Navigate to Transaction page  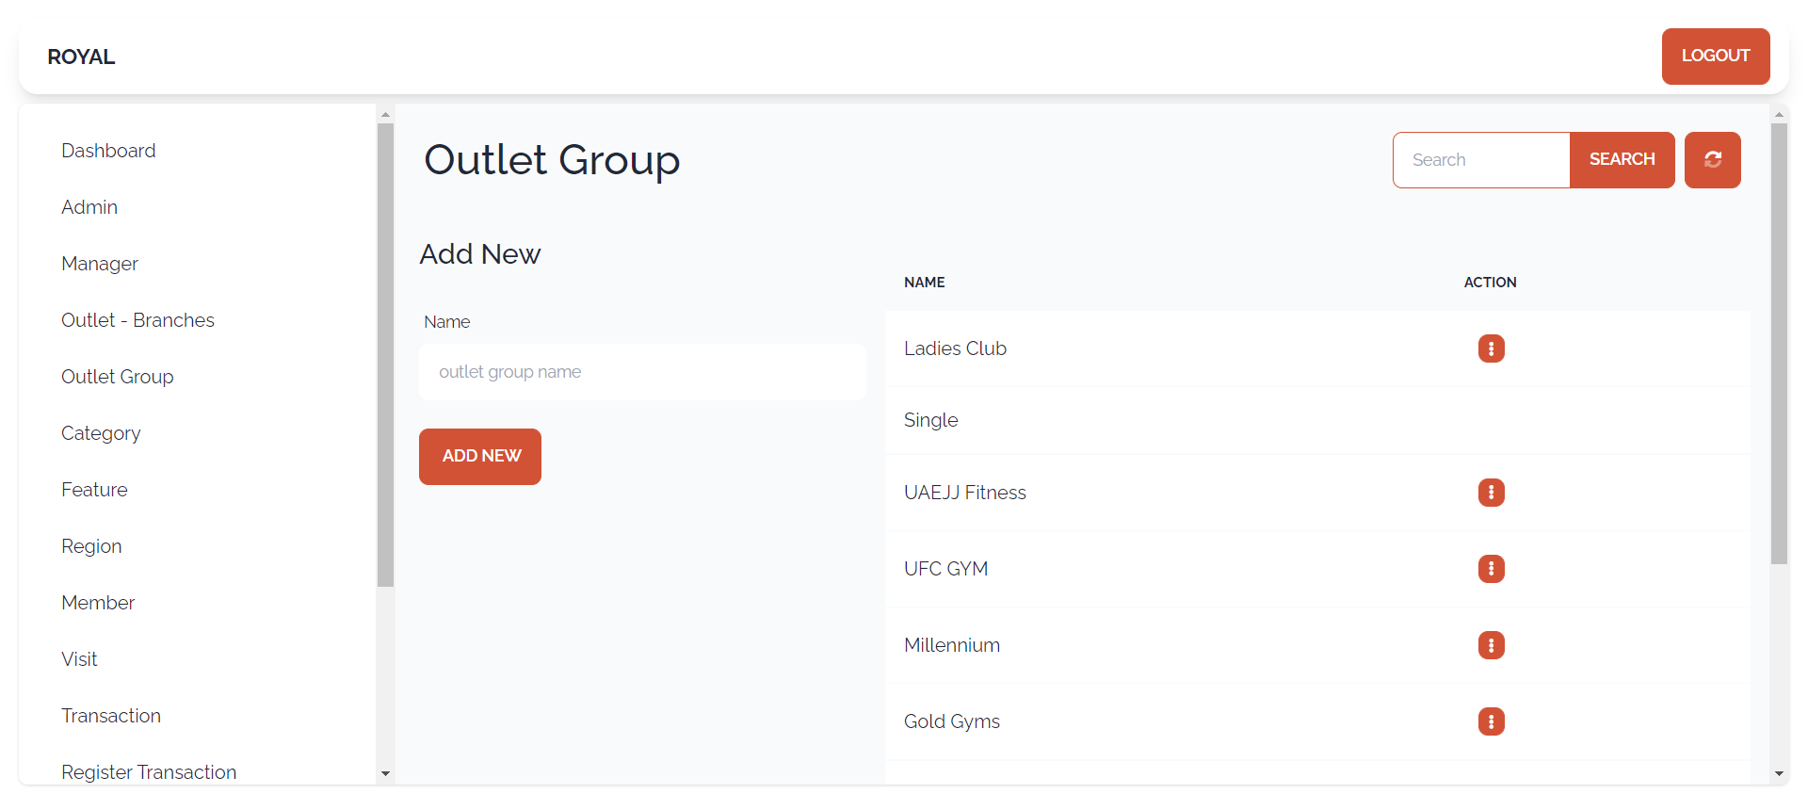click(x=111, y=716)
